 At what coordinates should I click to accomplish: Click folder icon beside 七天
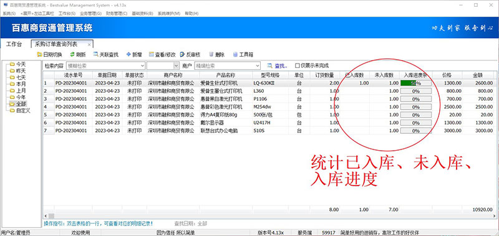[12, 78]
